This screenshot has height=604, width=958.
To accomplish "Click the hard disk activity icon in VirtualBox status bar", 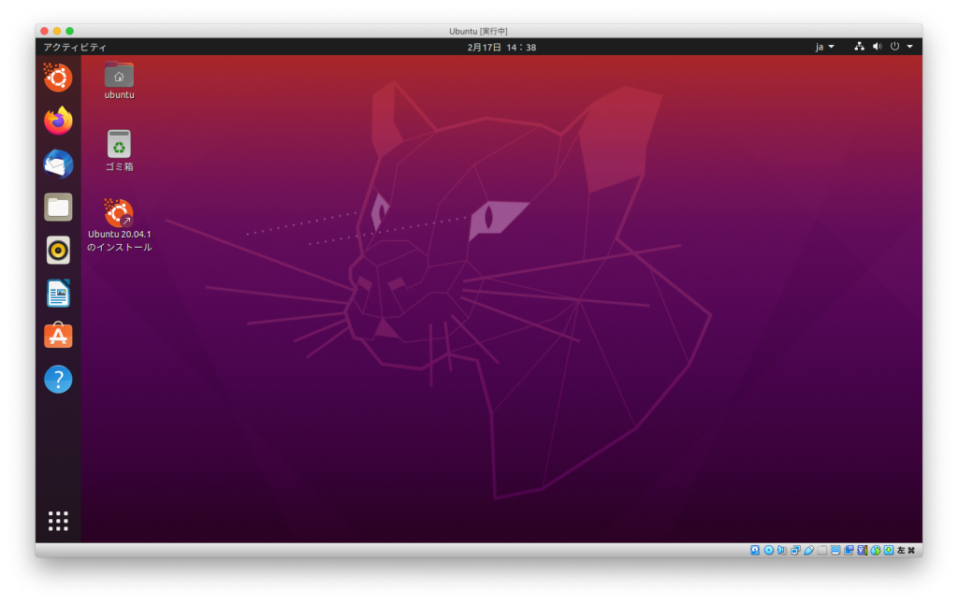I will point(754,551).
